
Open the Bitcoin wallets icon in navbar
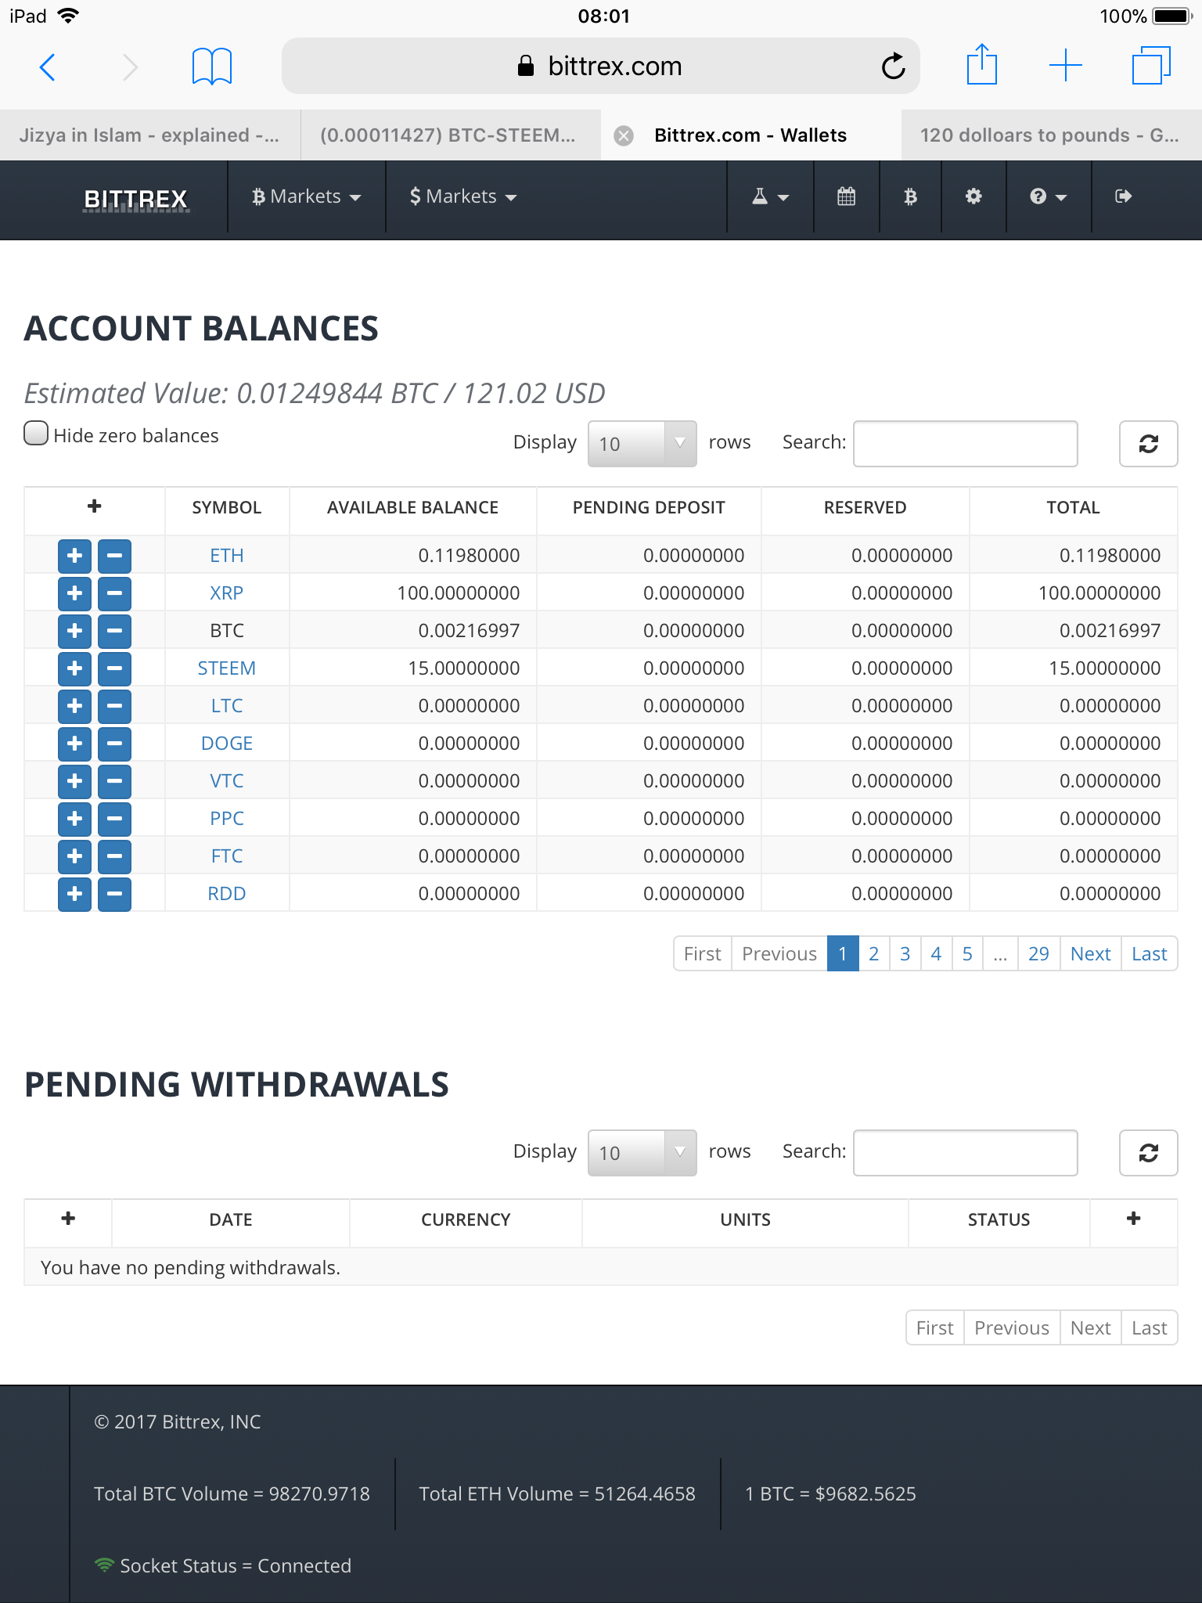pyautogui.click(x=910, y=196)
